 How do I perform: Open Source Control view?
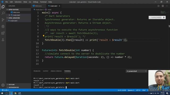tap(3, 20)
